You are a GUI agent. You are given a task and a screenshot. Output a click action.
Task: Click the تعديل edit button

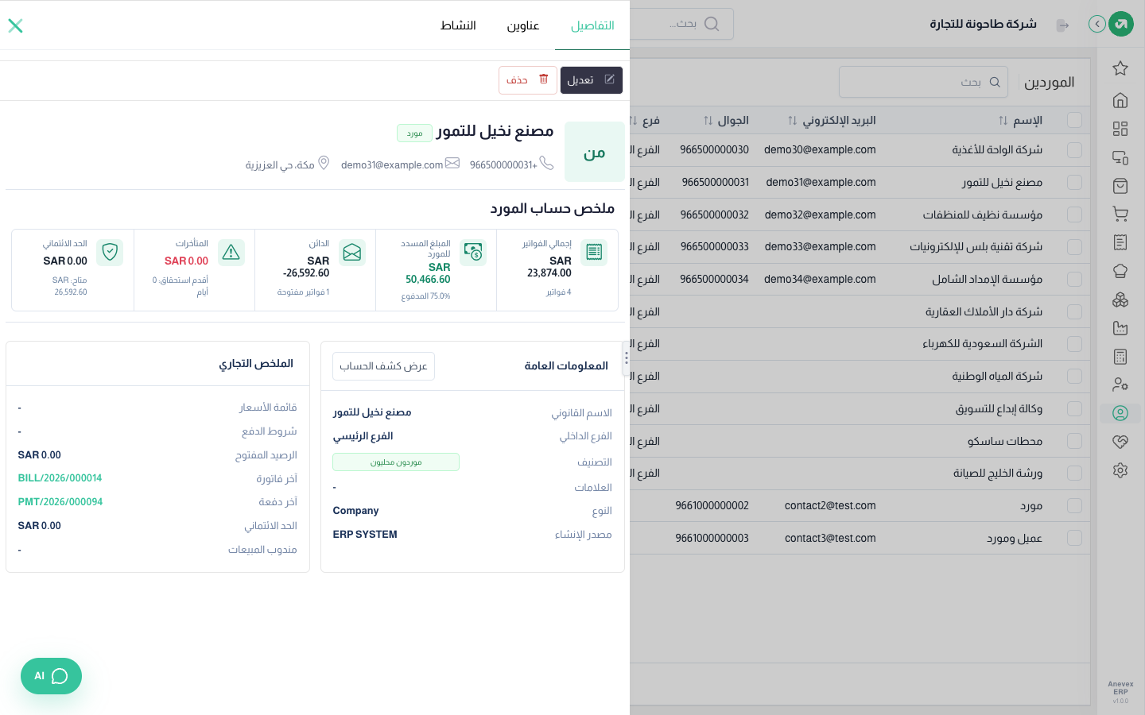point(592,80)
